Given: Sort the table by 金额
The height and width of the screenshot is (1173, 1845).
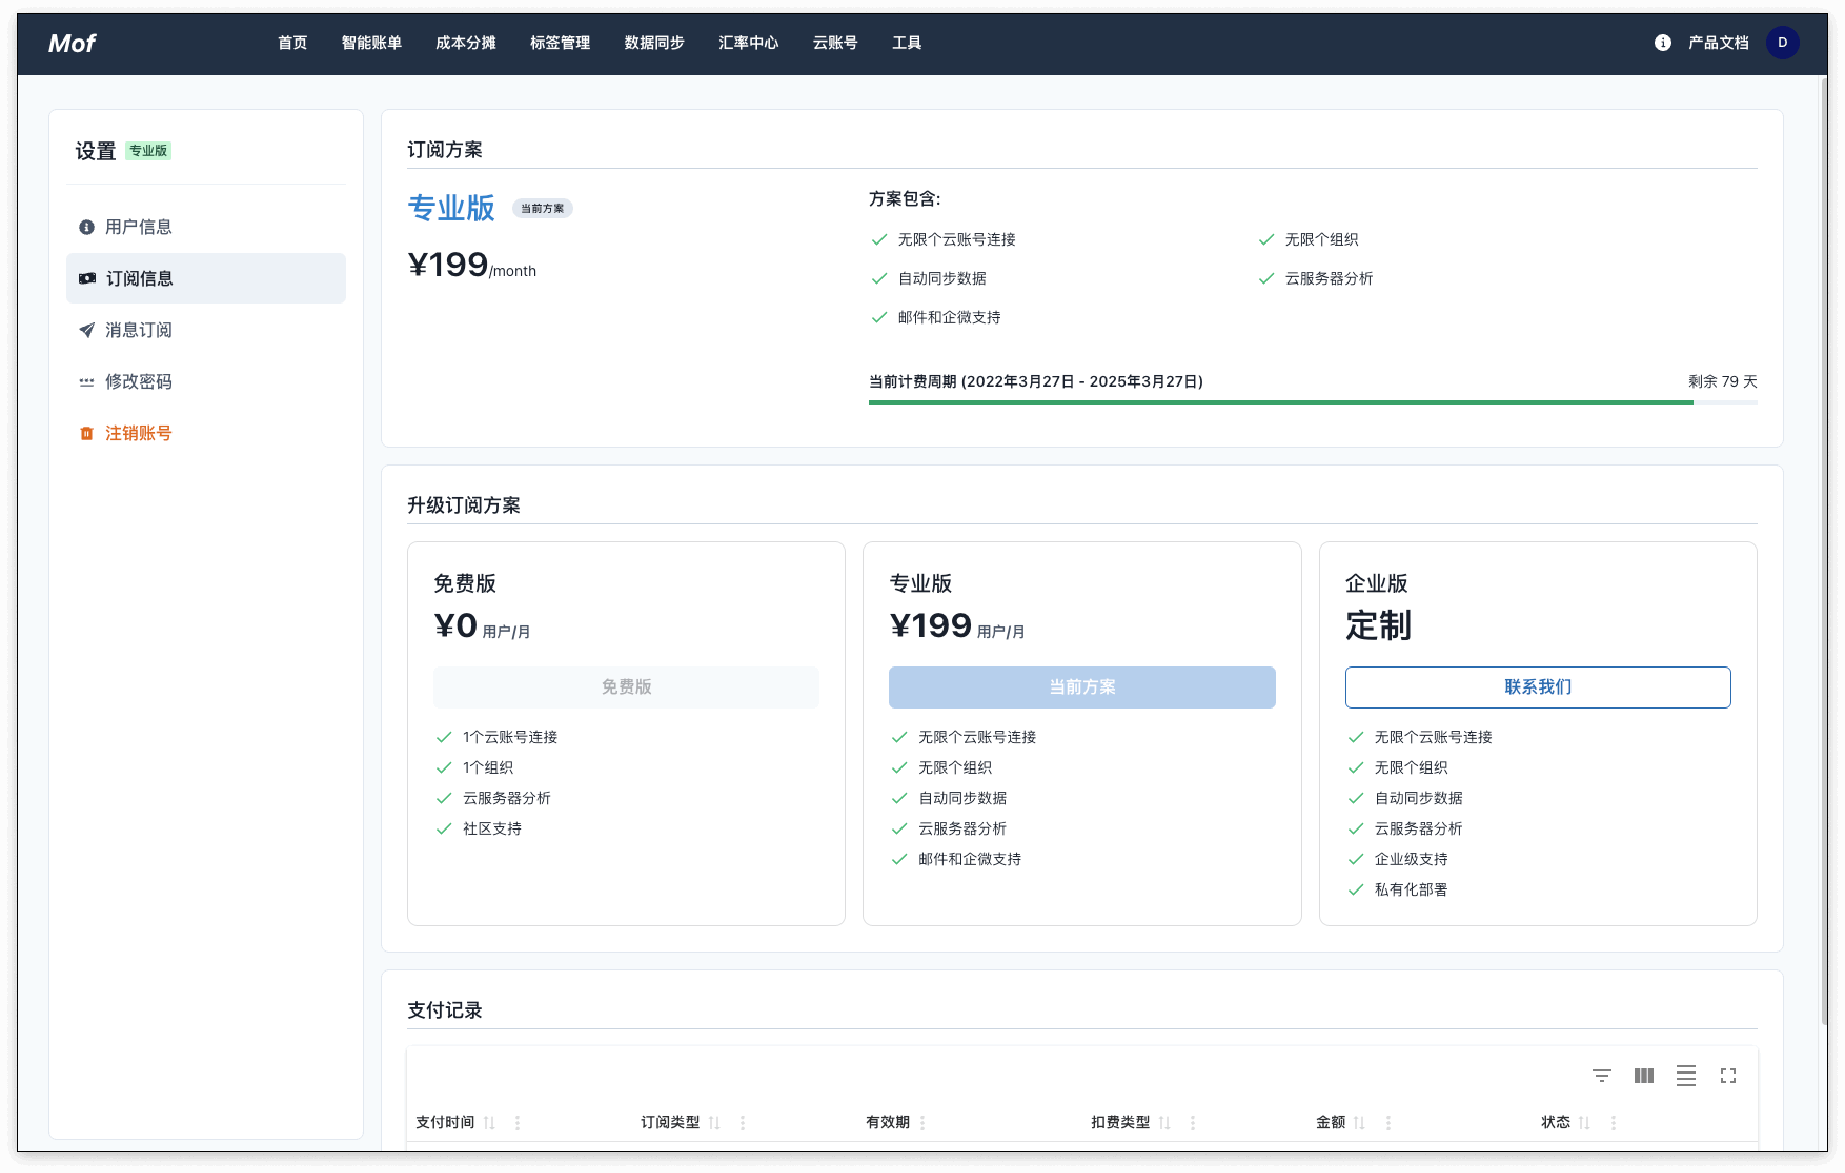Looking at the screenshot, I should [x=1359, y=1121].
